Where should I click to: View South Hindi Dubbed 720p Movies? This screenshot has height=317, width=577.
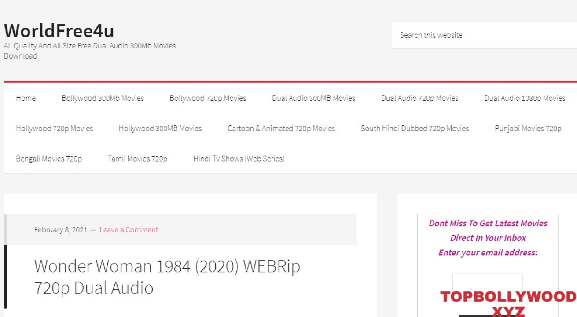(x=415, y=129)
